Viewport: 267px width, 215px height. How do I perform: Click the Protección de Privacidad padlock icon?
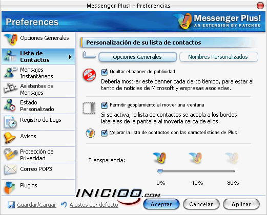pos(11,154)
